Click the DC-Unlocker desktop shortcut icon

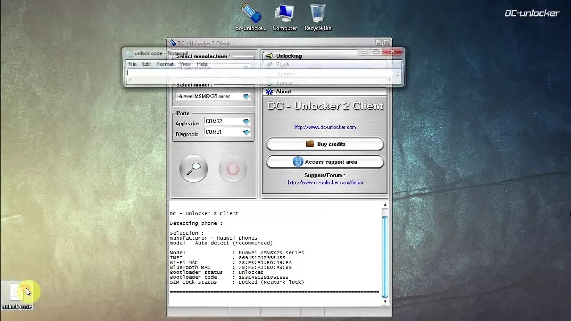coord(251,13)
